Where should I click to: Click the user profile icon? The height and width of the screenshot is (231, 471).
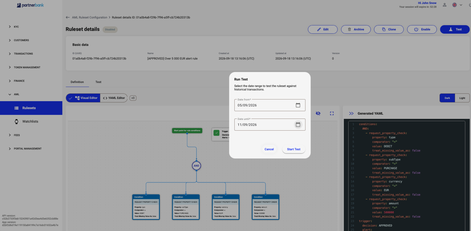444,5
